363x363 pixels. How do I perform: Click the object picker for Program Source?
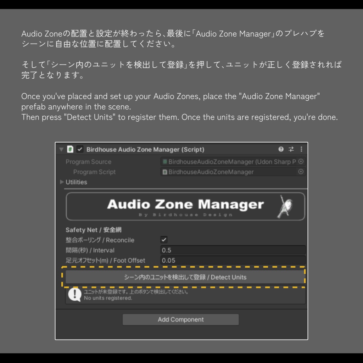click(x=301, y=161)
